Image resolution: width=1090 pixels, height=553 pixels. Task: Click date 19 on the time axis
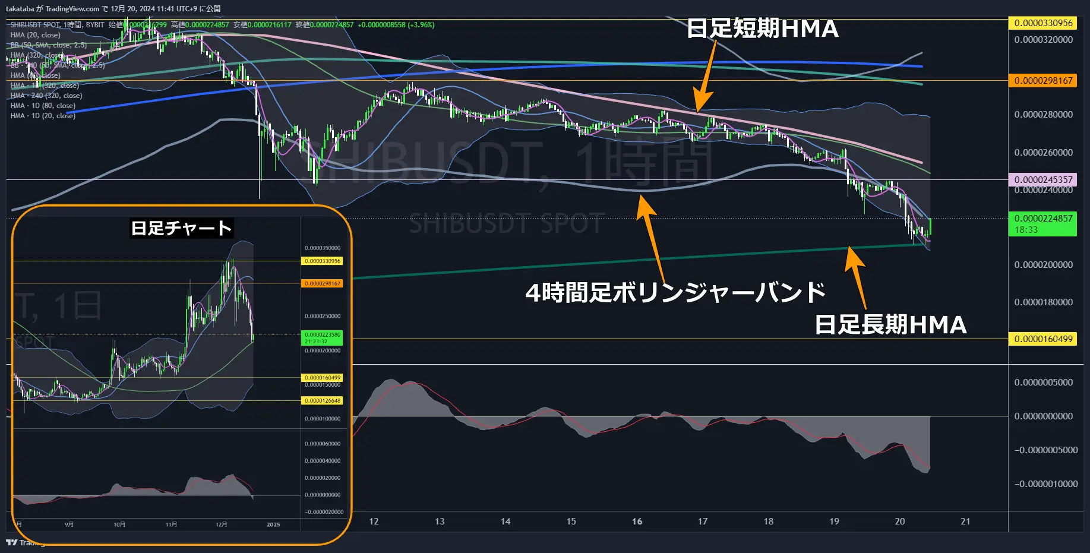point(834,522)
